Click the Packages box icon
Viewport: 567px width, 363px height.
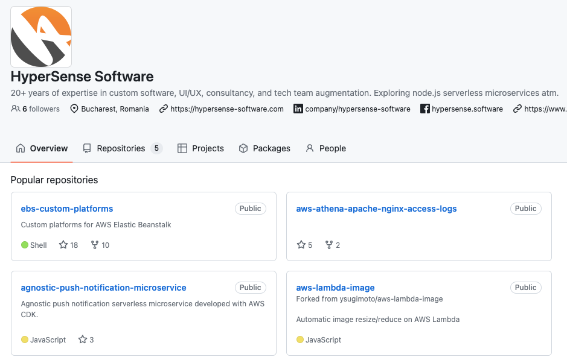click(x=243, y=148)
